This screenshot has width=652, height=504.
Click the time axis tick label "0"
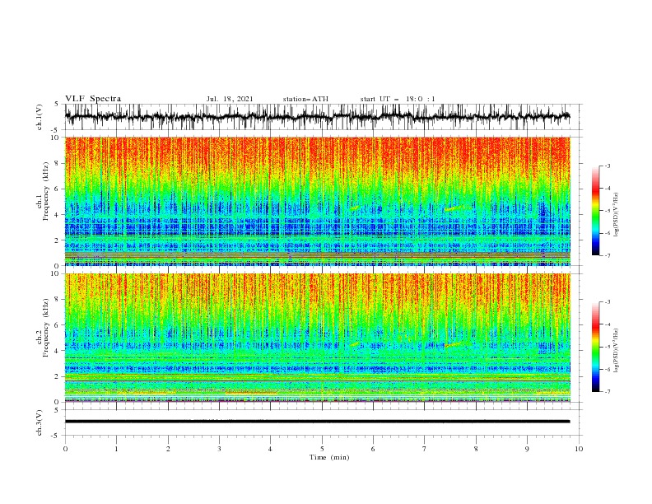(65, 449)
